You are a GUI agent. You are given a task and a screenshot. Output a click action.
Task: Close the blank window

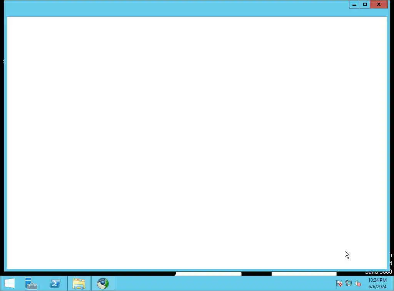click(379, 5)
